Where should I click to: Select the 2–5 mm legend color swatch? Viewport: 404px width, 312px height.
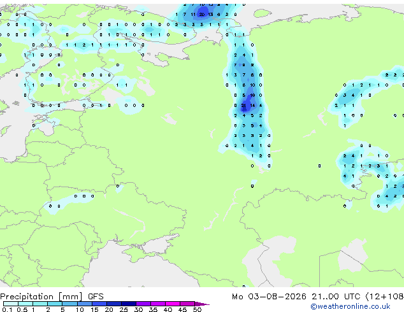[55, 304]
